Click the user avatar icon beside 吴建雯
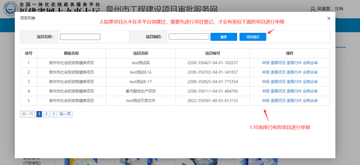This screenshot has height=165, width=360. [312, 9]
